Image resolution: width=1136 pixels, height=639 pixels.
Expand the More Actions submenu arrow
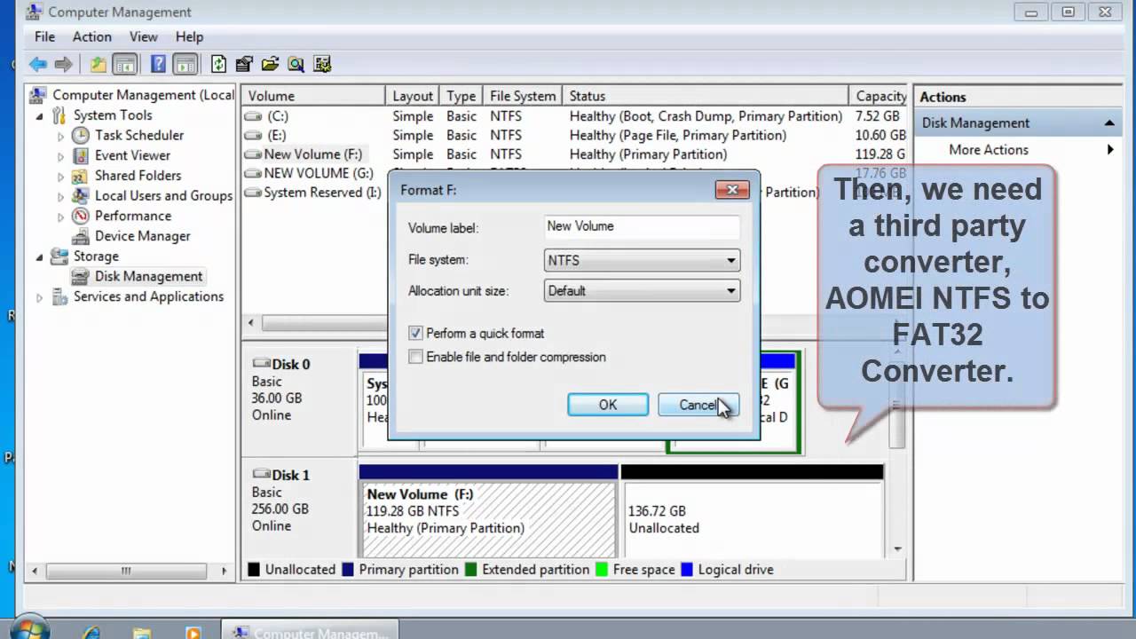click(1110, 150)
